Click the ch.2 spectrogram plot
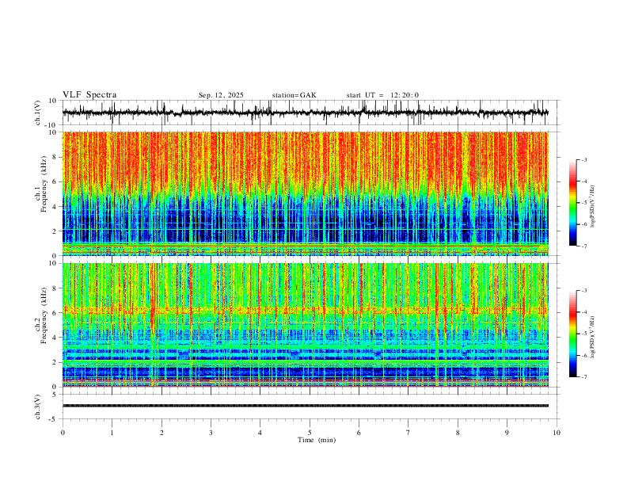 point(306,325)
